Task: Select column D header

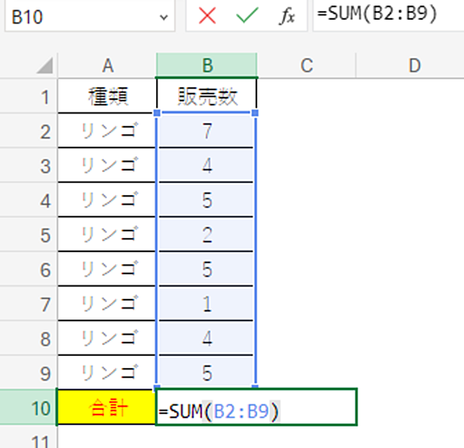Action: tap(410, 66)
